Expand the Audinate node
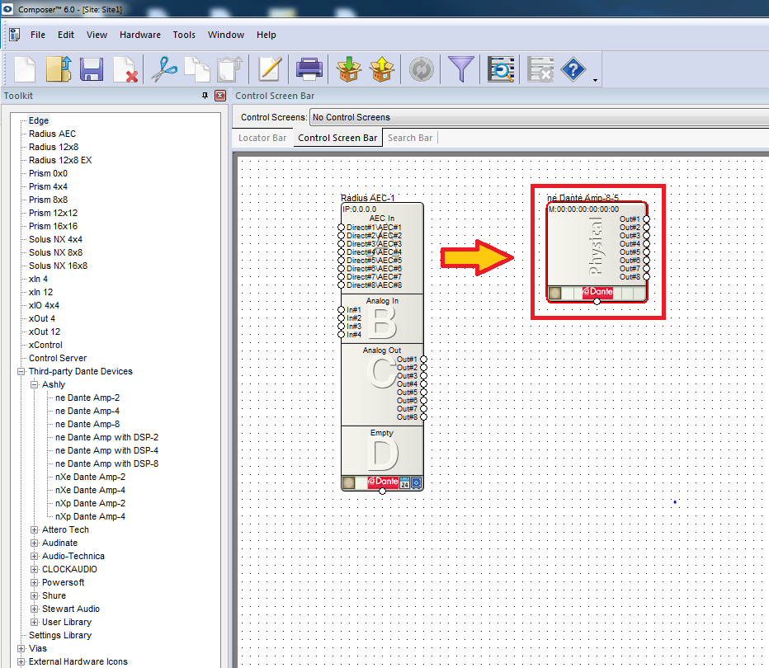Viewport: 769px width, 668px height. (x=35, y=543)
